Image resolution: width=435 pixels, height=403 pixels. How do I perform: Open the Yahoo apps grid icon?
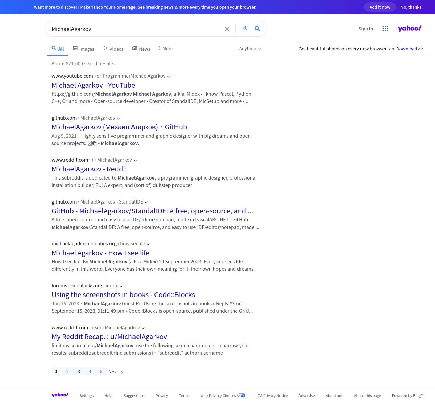385,29
